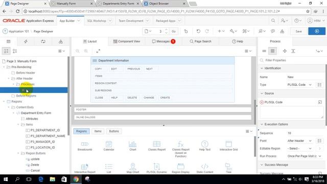
Task: Open the Editable Region select list
Action: (x=299, y=149)
